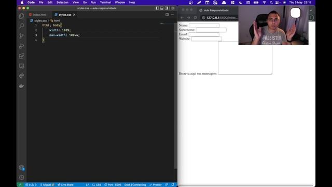Open the Selection menu
The width and height of the screenshot is (332, 187).
[62, 2]
